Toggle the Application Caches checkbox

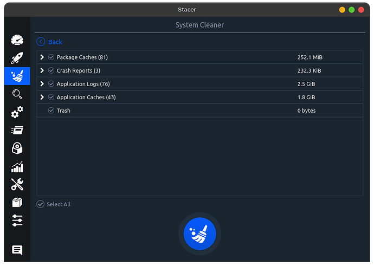point(51,98)
